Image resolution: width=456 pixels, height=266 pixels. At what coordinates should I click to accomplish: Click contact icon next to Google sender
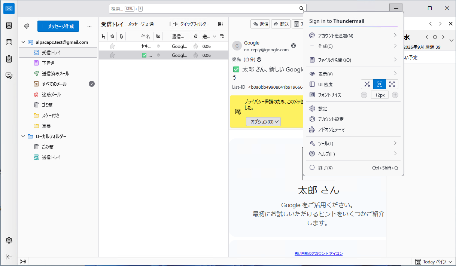[294, 46]
